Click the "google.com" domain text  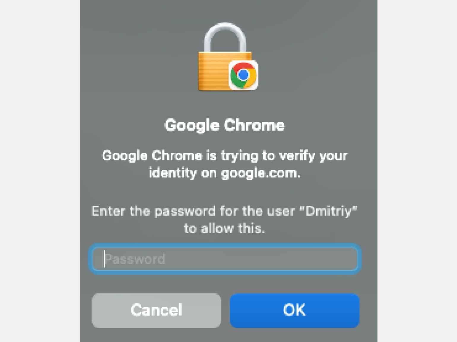261,173
